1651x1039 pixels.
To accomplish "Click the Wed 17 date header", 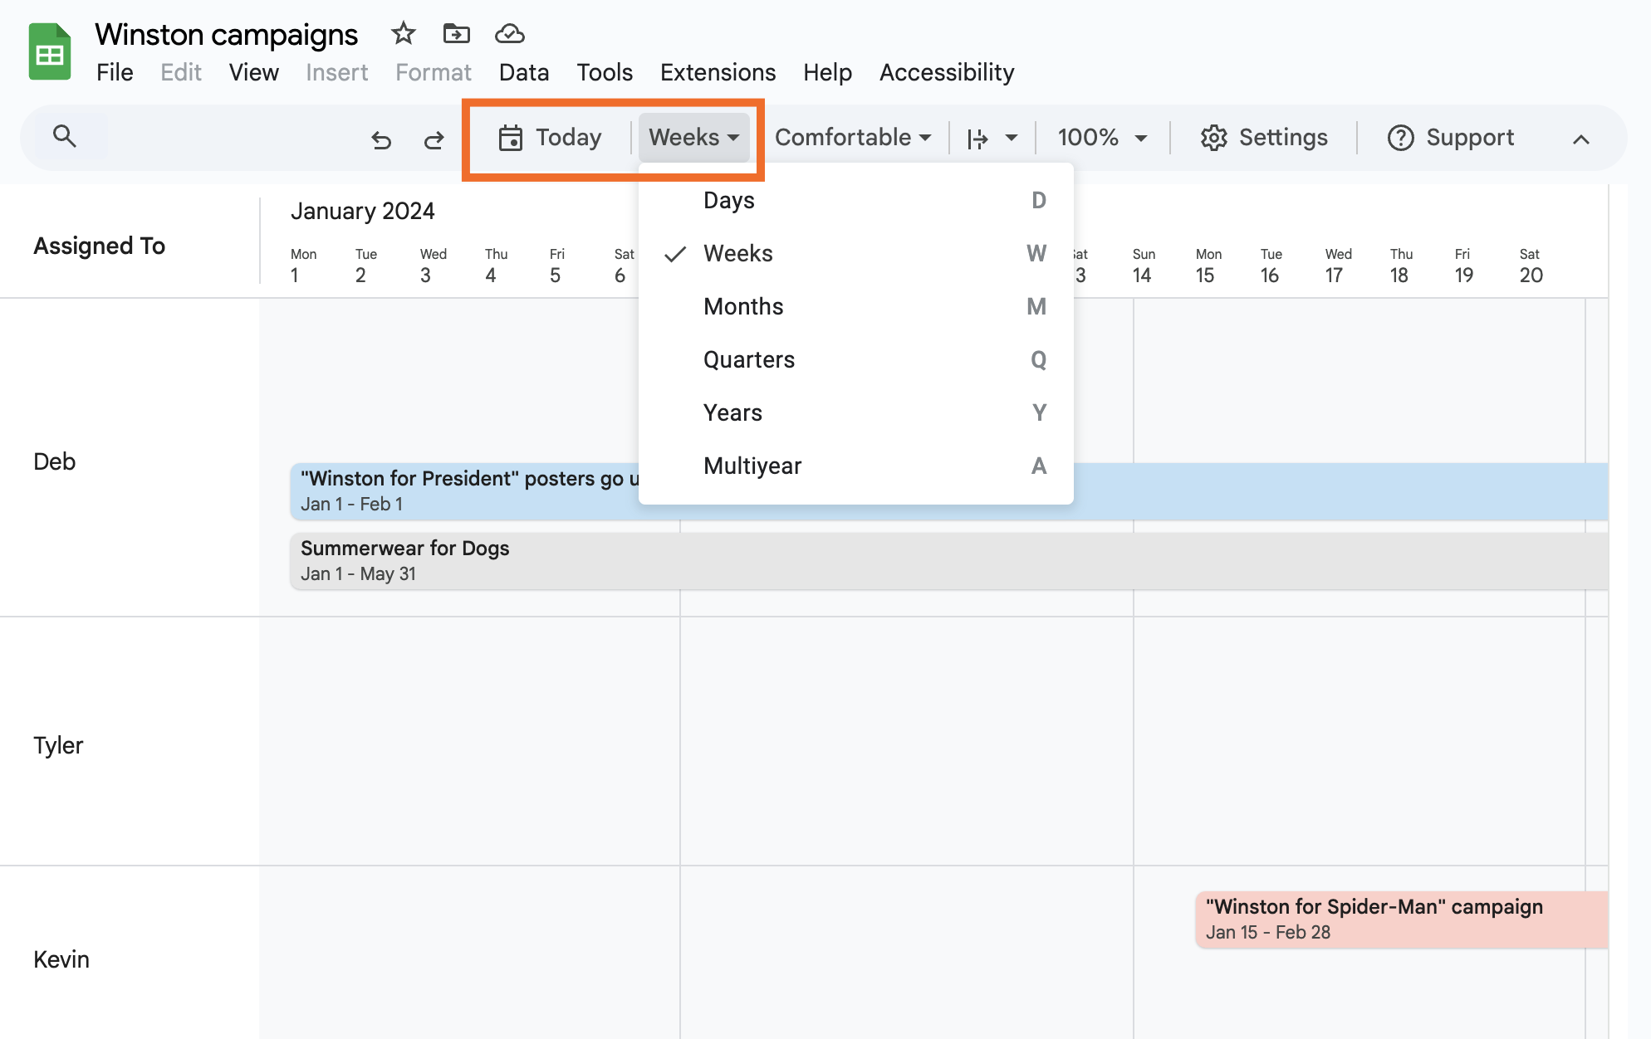I will point(1338,266).
